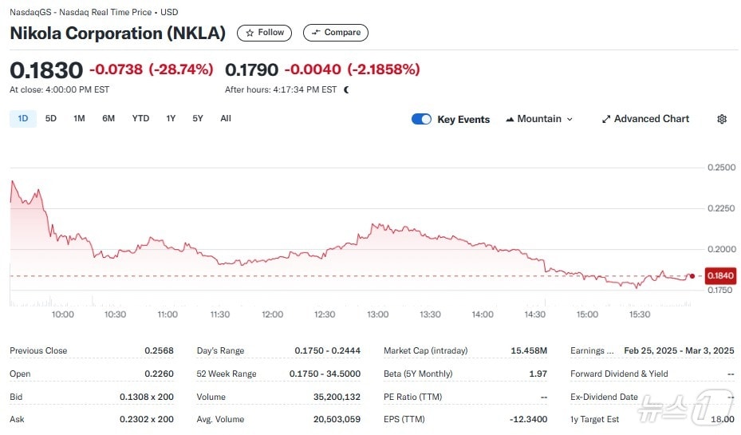The width and height of the screenshot is (741, 435).
Task: Click the red 0.1840 current price marker
Action: tap(720, 276)
